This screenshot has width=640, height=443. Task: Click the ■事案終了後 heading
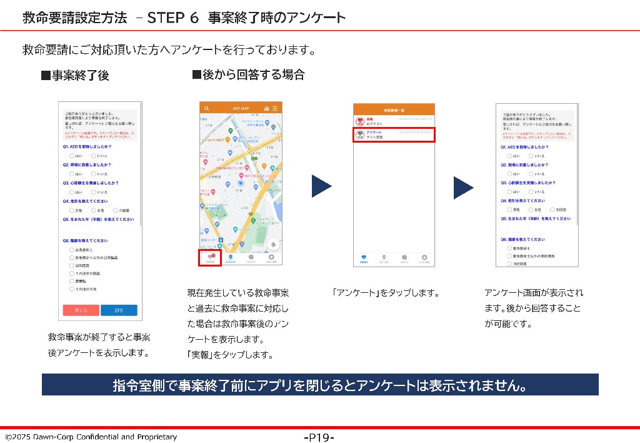[75, 76]
